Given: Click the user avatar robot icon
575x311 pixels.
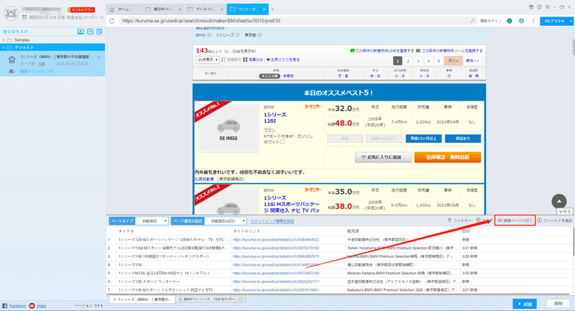Looking at the screenshot, I should point(11,13).
